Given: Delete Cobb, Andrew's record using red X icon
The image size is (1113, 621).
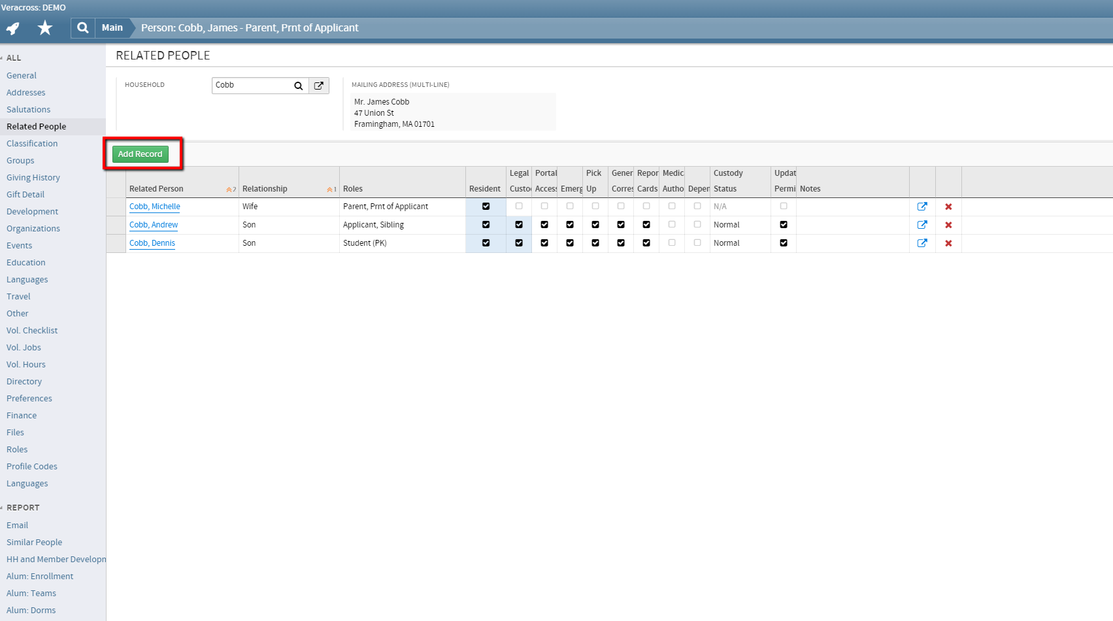Looking at the screenshot, I should click(x=948, y=224).
